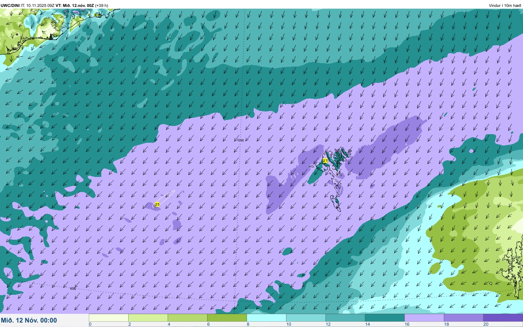The height and width of the screenshot is (327, 523).
Task: Click the 'VT: Mið. 12.nóv. 00Z' valid time text
Action: [x=74, y=5]
